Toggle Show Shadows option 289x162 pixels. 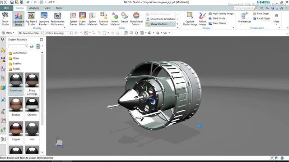pyautogui.click(x=161, y=24)
